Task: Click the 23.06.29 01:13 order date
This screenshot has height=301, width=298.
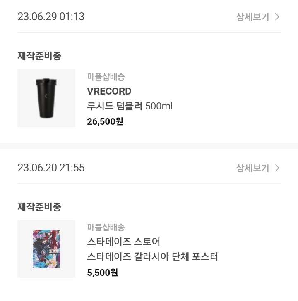Action: [x=51, y=17]
